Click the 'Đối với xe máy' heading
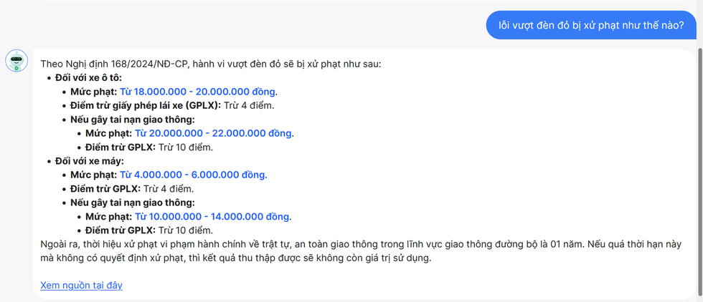Viewport: 703px width, 302px height. [x=89, y=161]
